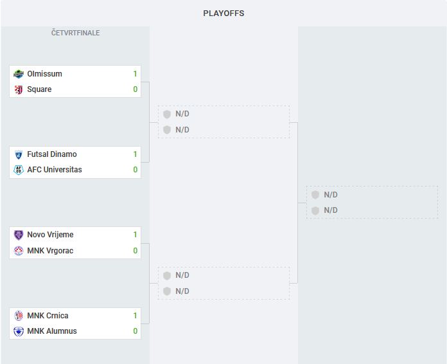Open the bottom semifinal N/D match box
This screenshot has height=364, width=447.
[223, 283]
